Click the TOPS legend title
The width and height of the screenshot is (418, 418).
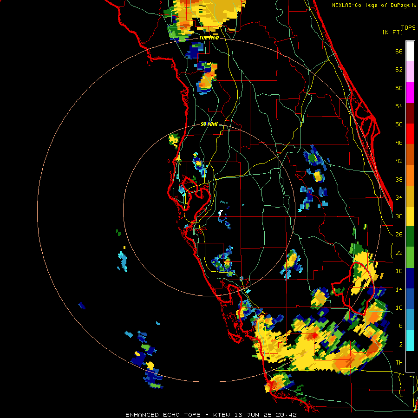pyautogui.click(x=408, y=27)
